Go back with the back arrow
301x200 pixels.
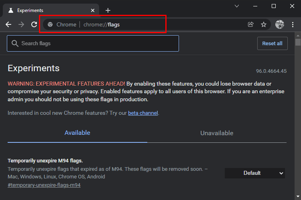tap(8, 24)
